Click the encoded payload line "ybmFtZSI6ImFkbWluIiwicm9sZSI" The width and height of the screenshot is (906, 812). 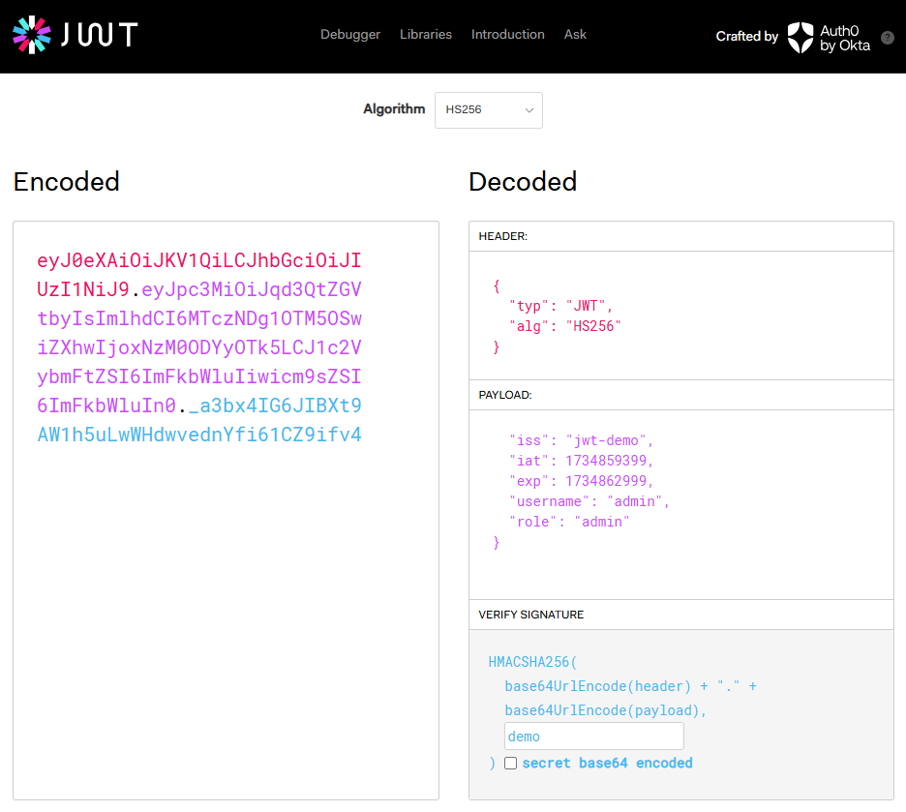pyautogui.click(x=199, y=376)
